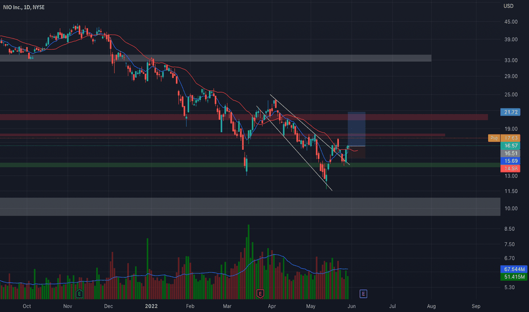The width and height of the screenshot is (529, 312).
Task: Click the 15.69 blue moving average tag
Action: [510, 161]
